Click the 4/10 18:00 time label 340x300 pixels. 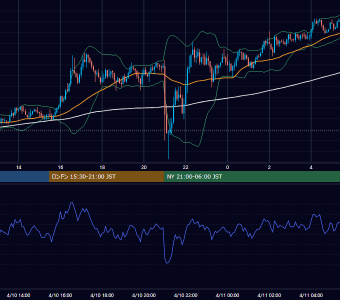click(x=102, y=295)
